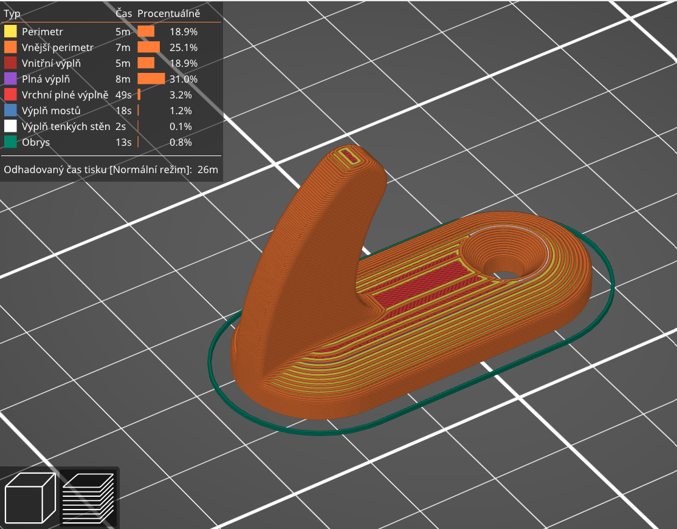This screenshot has height=529, width=677.
Task: Click the purple Plná výplň swatch
Action: point(10,78)
